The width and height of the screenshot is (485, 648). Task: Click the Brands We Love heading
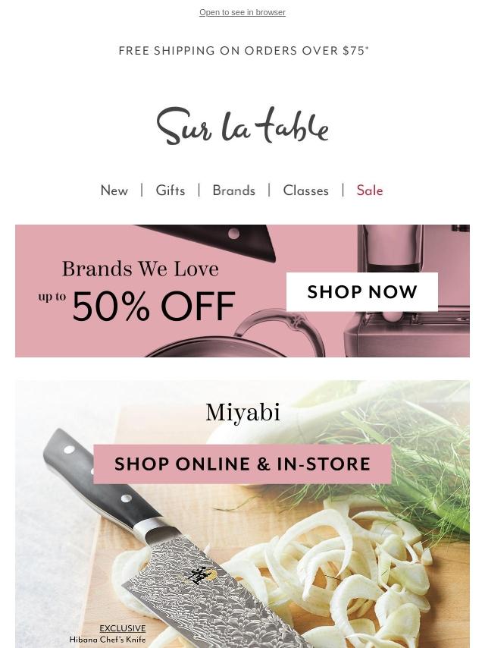pyautogui.click(x=140, y=269)
